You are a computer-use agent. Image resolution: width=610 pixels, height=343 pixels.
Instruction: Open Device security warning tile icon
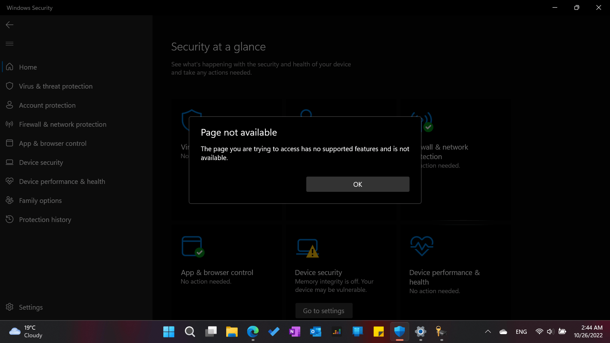tap(308, 248)
